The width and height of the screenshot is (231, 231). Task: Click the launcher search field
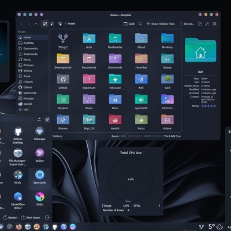[x=17, y=120]
